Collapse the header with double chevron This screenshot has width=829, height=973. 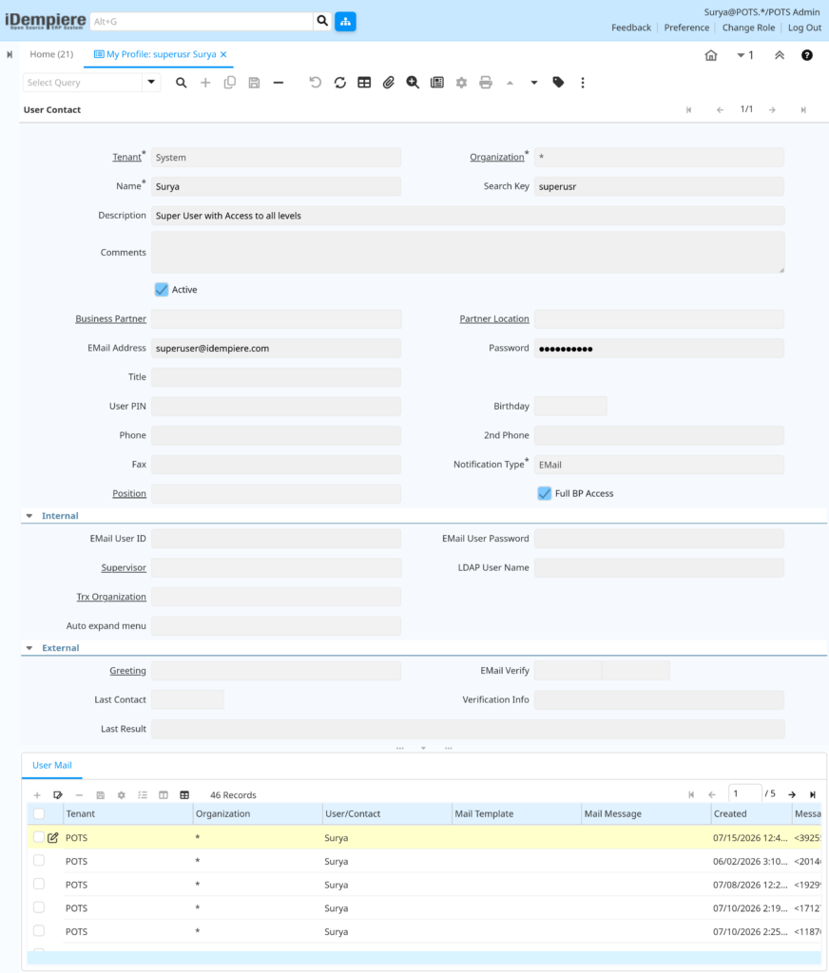pos(780,55)
